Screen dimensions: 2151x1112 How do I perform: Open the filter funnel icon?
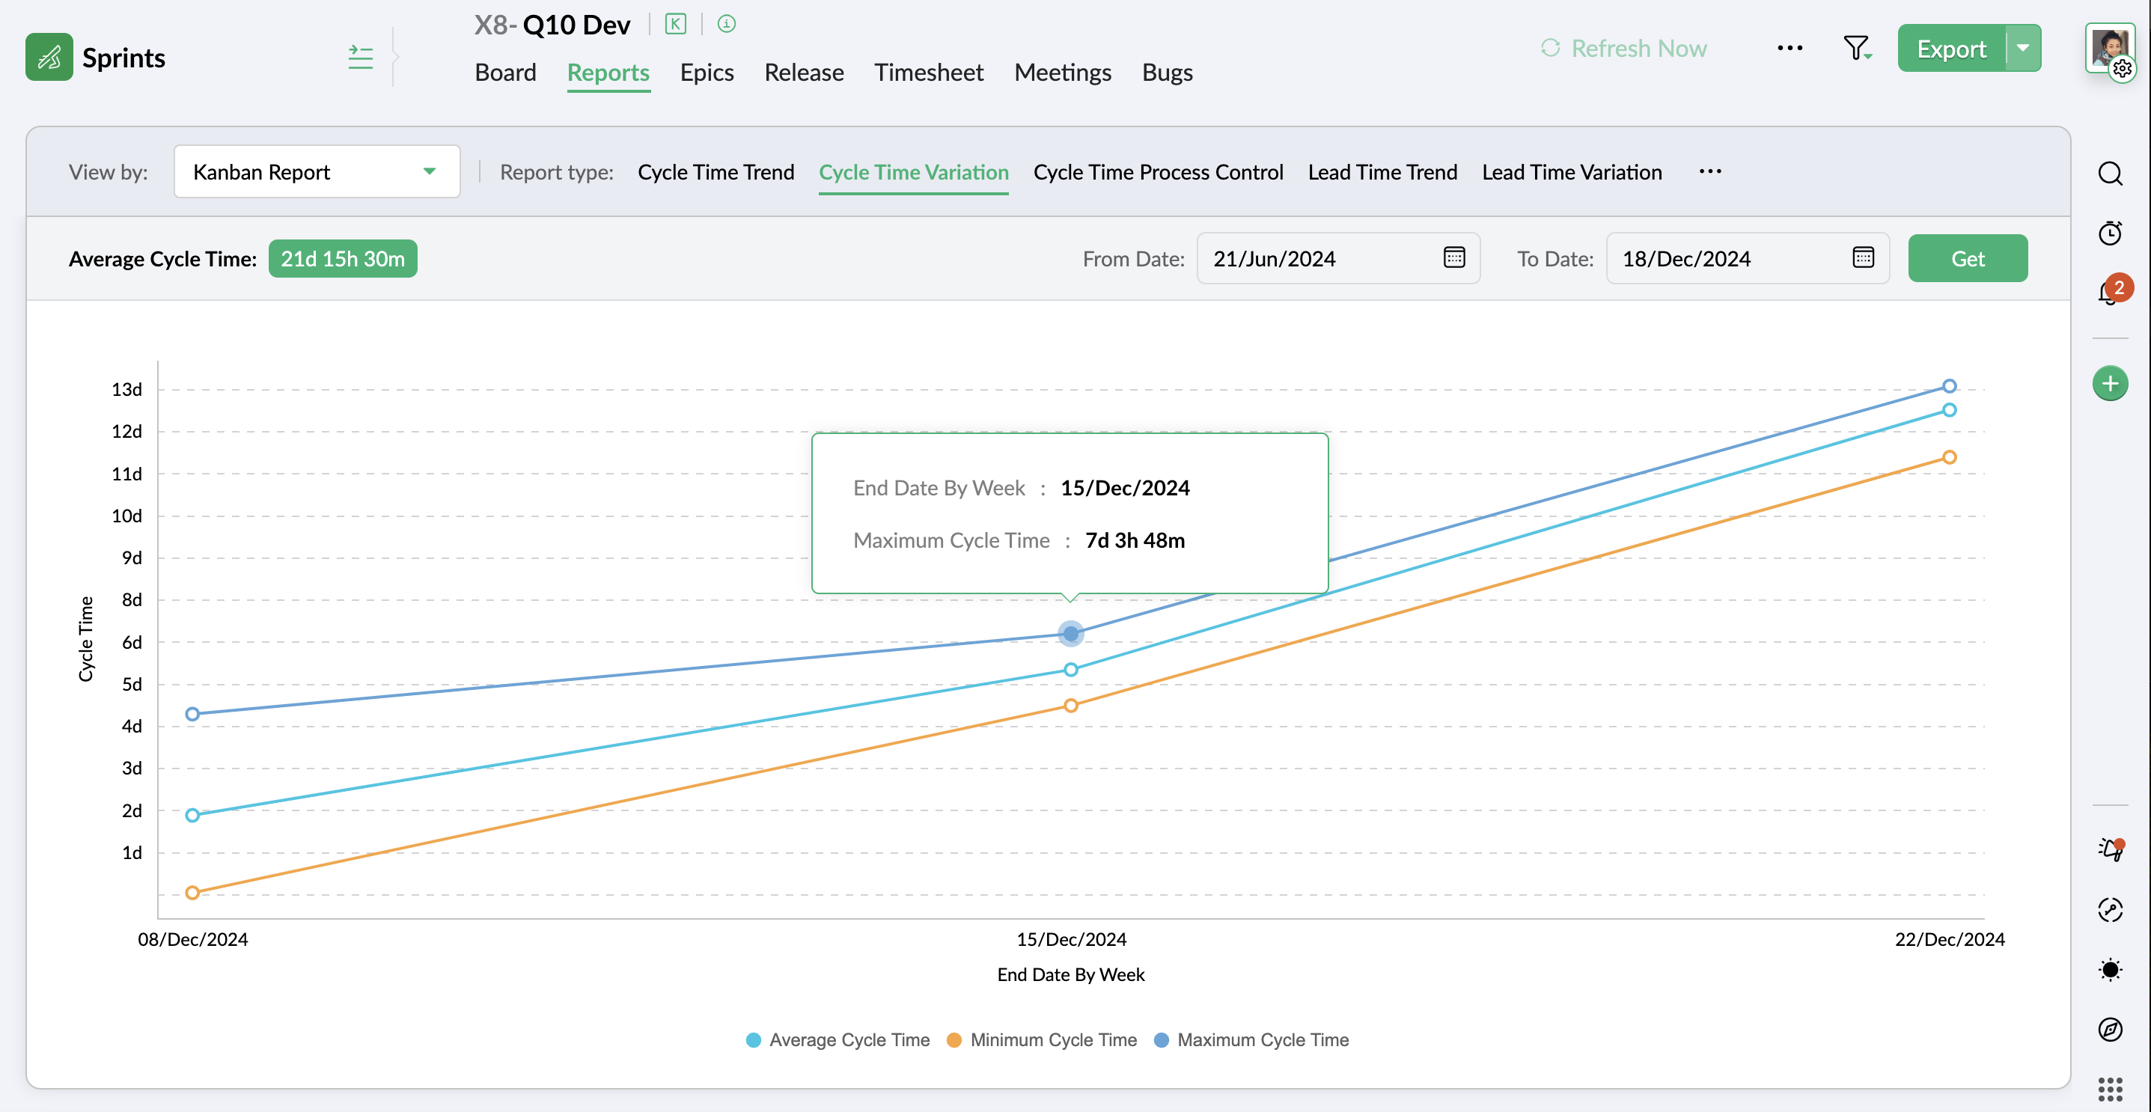click(1856, 49)
